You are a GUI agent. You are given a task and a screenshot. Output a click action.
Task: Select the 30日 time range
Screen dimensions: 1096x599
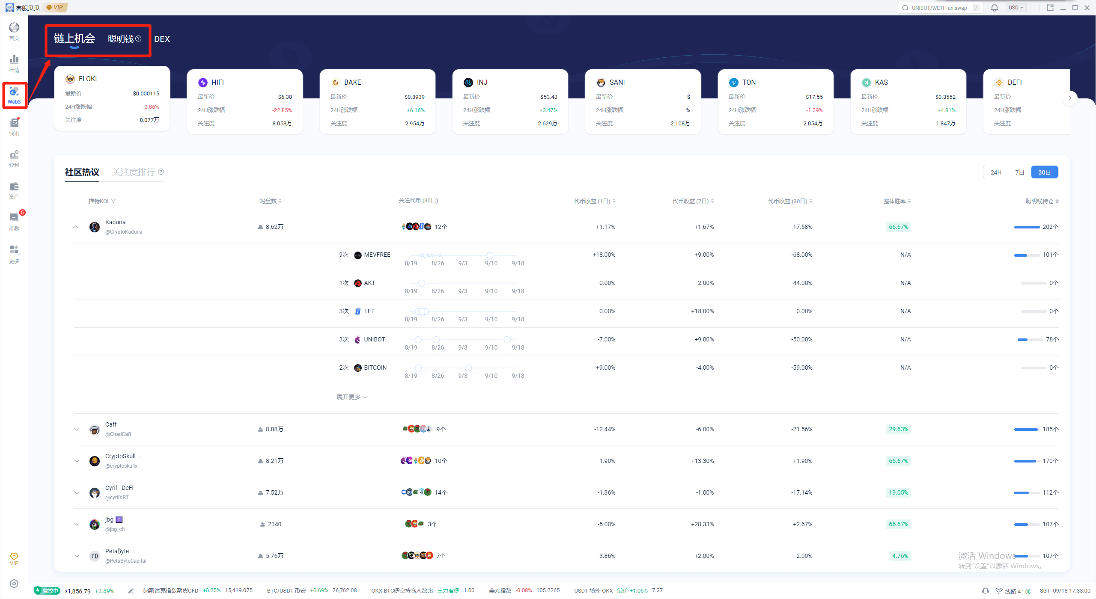[x=1045, y=172]
